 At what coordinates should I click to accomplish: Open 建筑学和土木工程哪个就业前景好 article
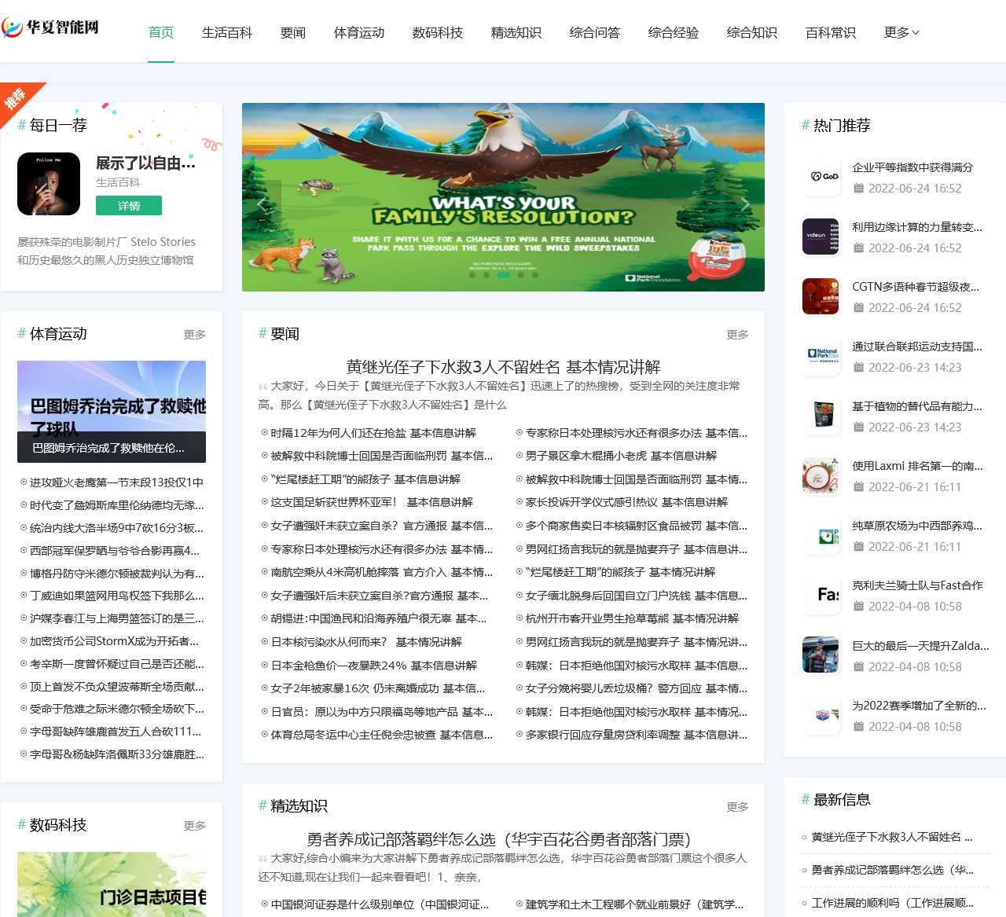click(x=634, y=904)
